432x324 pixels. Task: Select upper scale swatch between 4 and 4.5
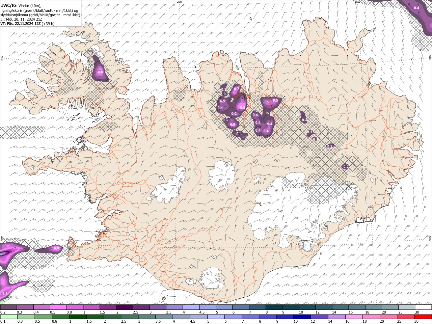191,307
